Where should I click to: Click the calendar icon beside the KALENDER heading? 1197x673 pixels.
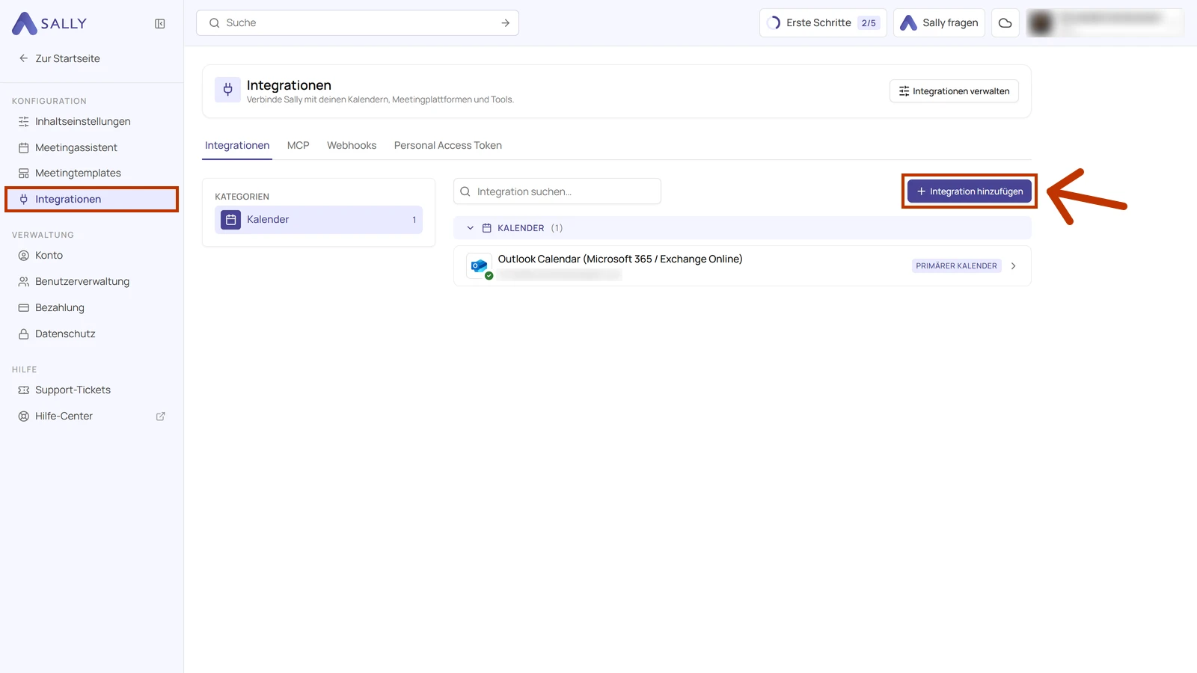(x=486, y=228)
